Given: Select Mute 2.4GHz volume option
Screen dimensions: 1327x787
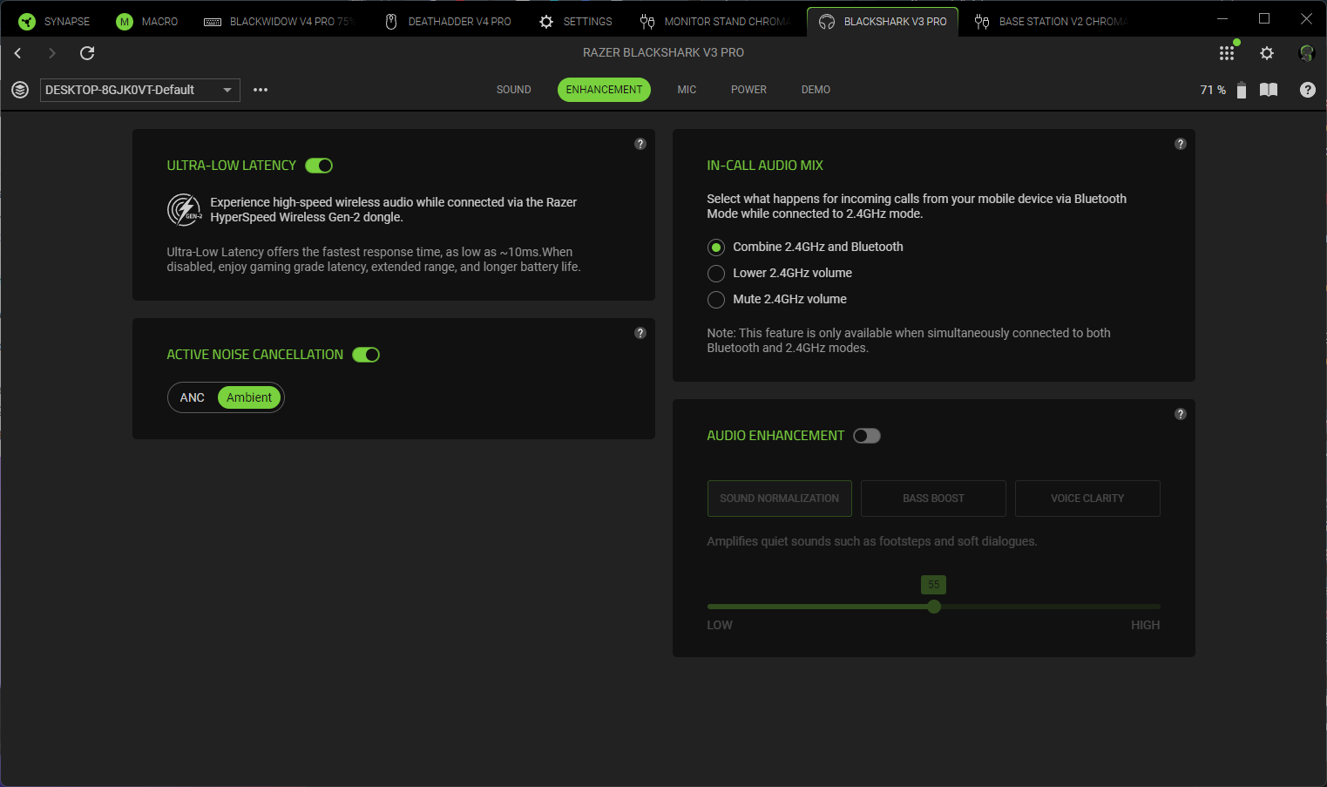Looking at the screenshot, I should click(716, 300).
